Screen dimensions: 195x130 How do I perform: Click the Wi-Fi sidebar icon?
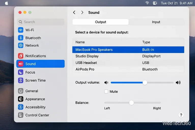(21, 30)
